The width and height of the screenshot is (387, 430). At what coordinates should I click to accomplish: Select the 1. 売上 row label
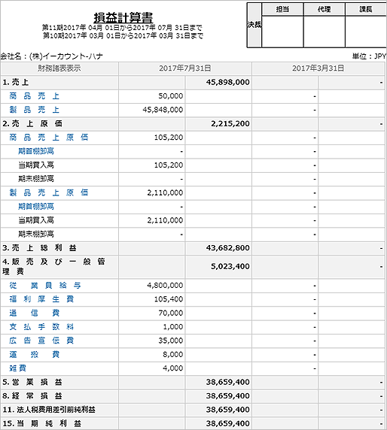coord(15,82)
